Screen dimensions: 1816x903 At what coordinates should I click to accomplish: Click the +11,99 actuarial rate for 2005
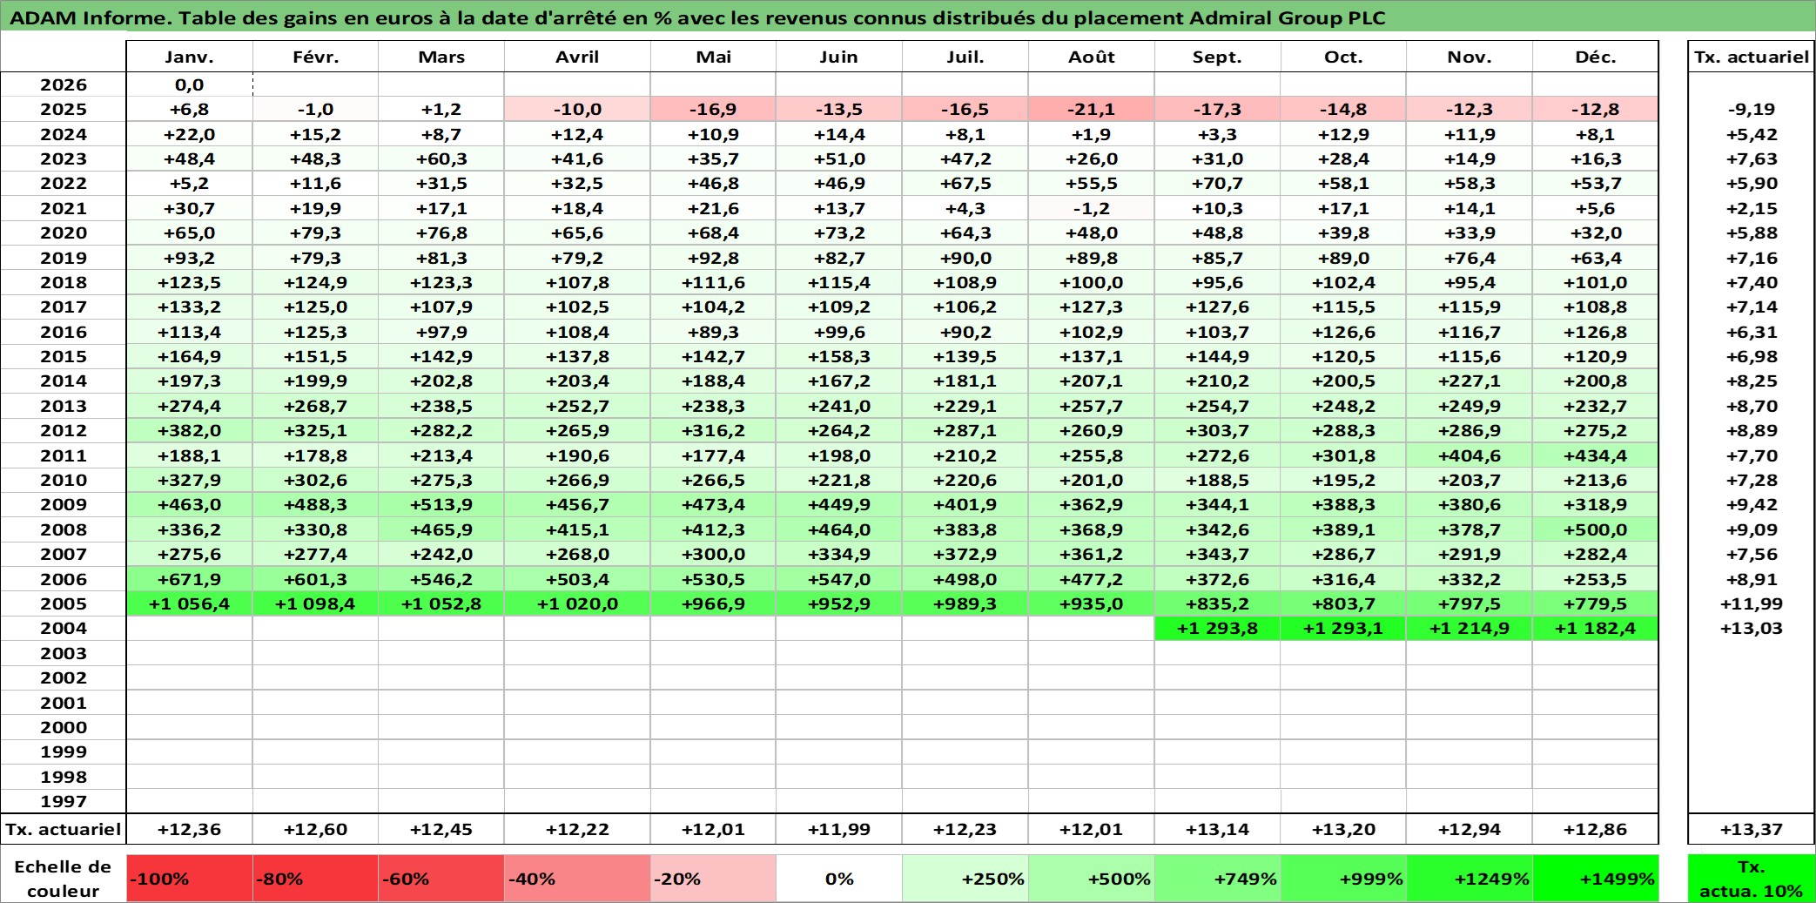(x=1751, y=603)
